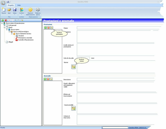Collapse the Opere tree node
Image resolution: width=166 pixels, height=129 pixels.
4,27
